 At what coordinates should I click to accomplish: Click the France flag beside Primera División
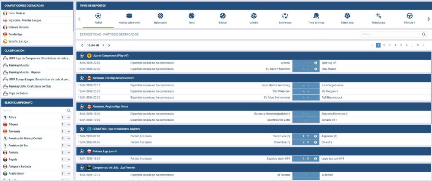[5, 27]
